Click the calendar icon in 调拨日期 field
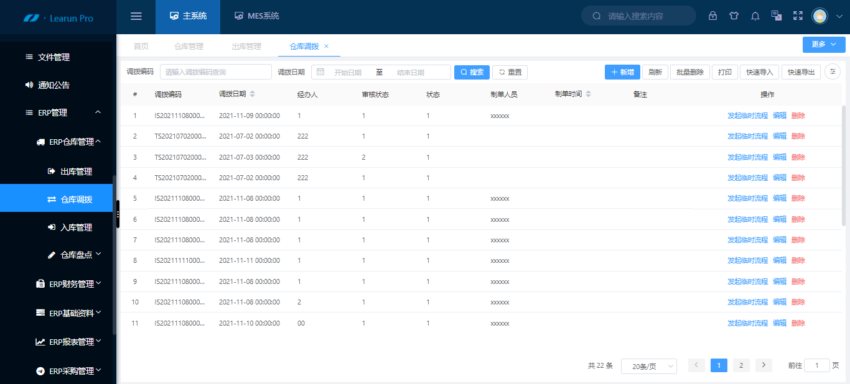 [x=320, y=72]
